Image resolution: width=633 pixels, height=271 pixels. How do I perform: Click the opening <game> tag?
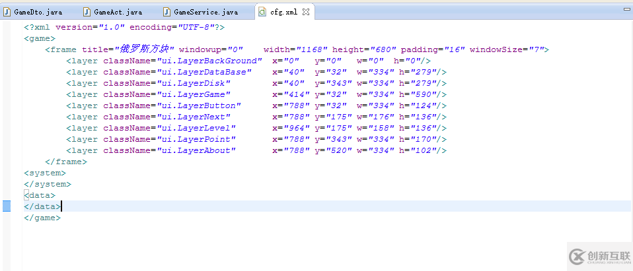click(40, 39)
